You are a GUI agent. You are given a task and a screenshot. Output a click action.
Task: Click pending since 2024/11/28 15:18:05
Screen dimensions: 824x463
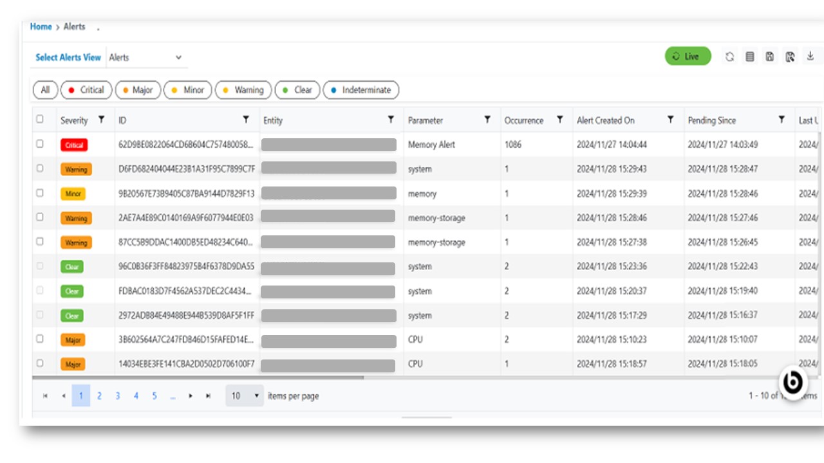723,364
